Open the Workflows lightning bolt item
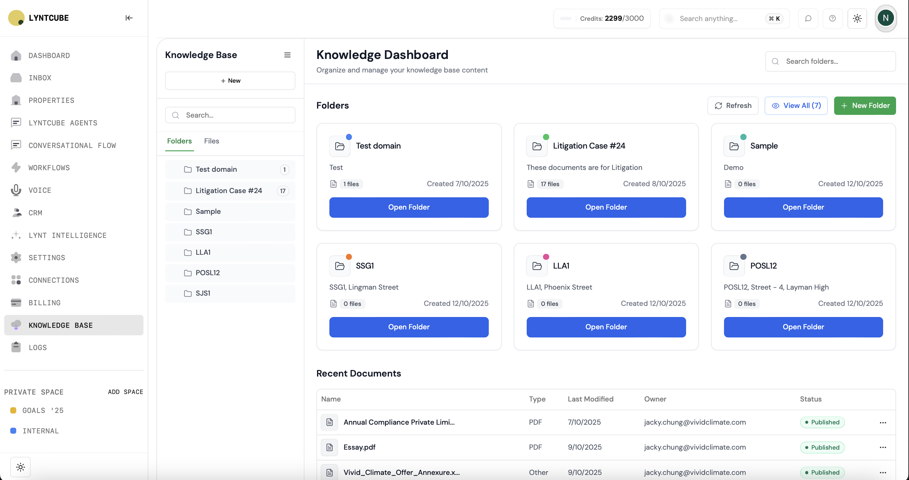909x480 pixels. coord(49,168)
